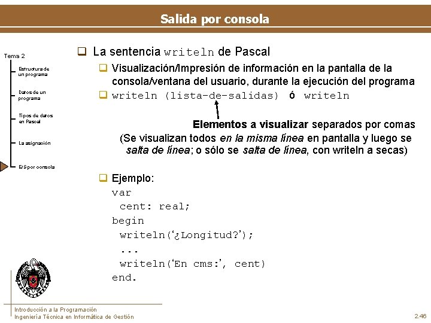The width and height of the screenshot is (431, 323).
Task: Click 'E/S por consola' current section entry
Action: 37,167
